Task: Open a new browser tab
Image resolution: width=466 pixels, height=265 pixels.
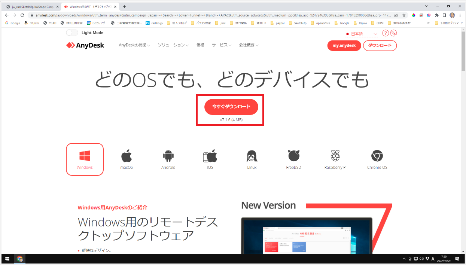Action: 124,7
